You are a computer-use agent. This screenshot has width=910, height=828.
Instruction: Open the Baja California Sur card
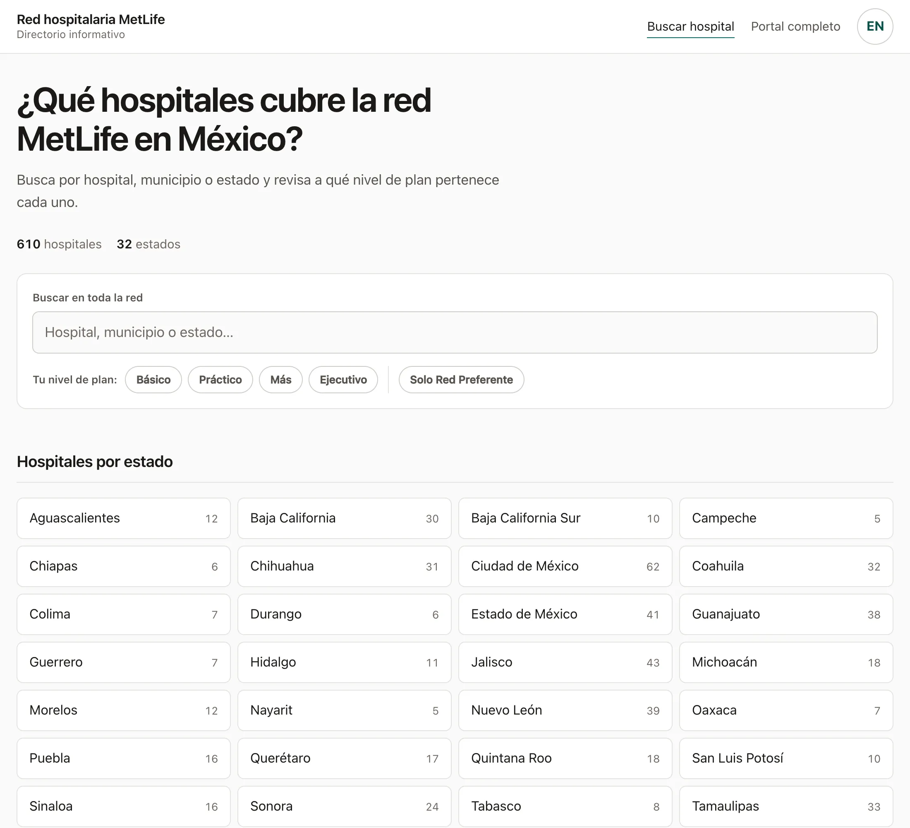pyautogui.click(x=565, y=518)
